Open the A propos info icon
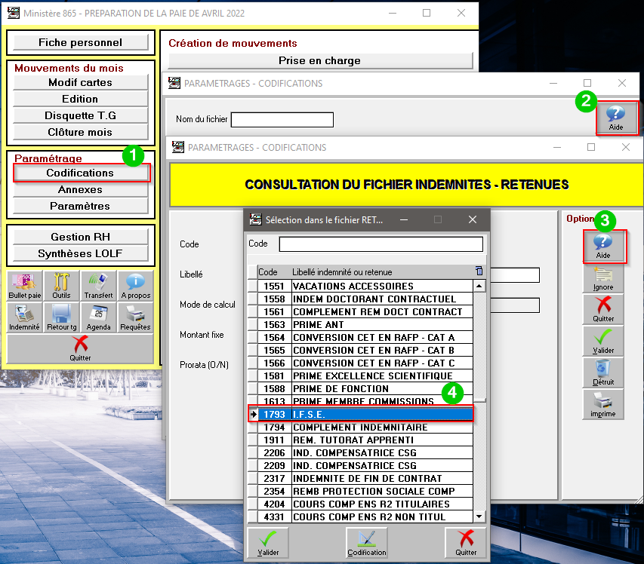Screen dimensions: 644x564 point(135,286)
